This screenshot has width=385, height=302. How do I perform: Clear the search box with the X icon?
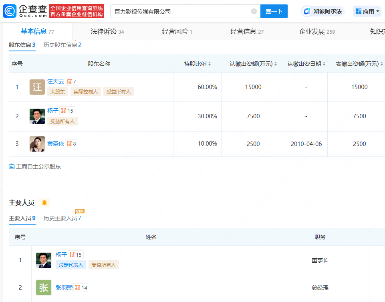tap(254, 11)
